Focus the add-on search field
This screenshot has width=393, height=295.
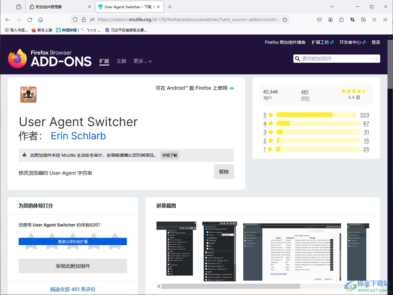point(336,58)
